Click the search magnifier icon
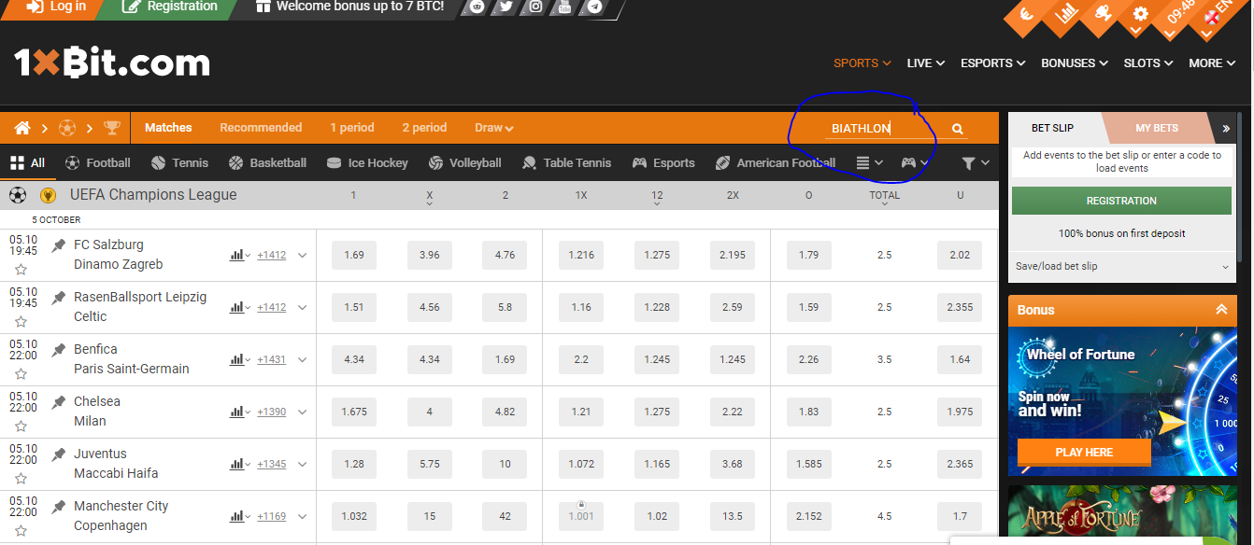1254x545 pixels. point(957,128)
